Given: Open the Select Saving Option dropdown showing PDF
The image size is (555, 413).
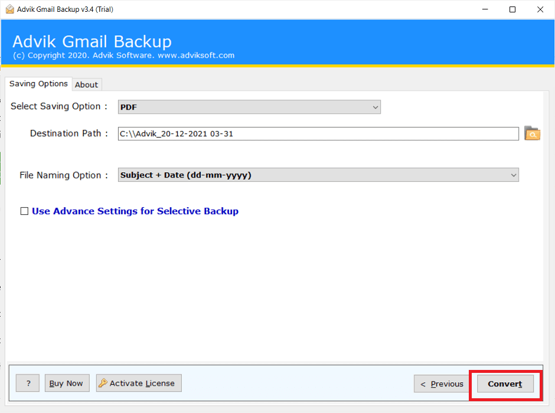Looking at the screenshot, I should pyautogui.click(x=249, y=107).
